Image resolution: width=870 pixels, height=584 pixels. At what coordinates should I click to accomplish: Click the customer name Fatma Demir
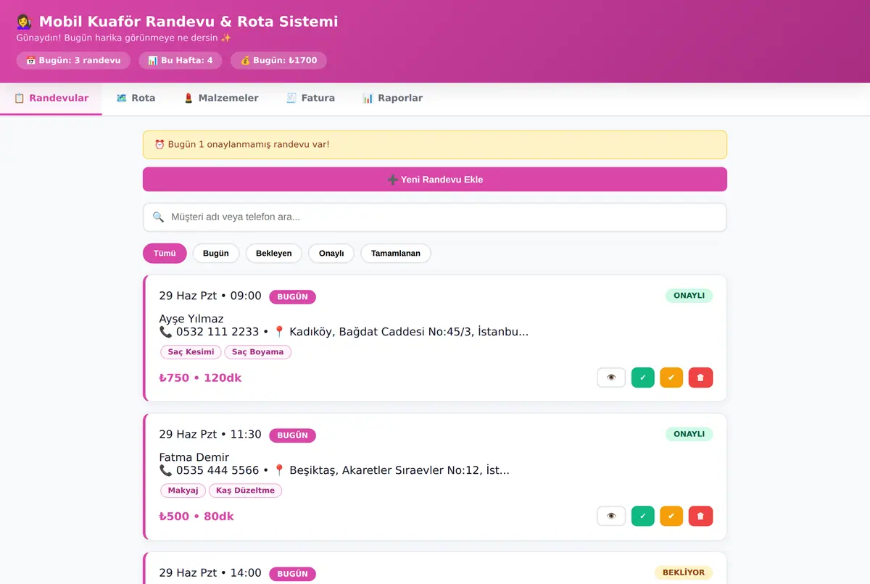click(x=194, y=457)
